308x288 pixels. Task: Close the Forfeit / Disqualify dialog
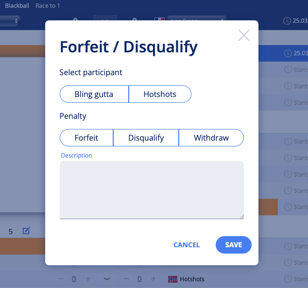244,35
